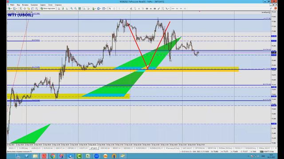Switch chart to bar chart icon
The width and height of the screenshot is (284, 159).
click(59, 8)
